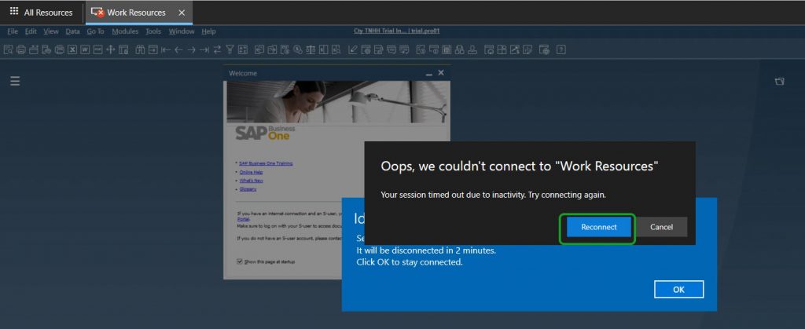
Task: Go to previous record arrow icon
Action: [178, 49]
